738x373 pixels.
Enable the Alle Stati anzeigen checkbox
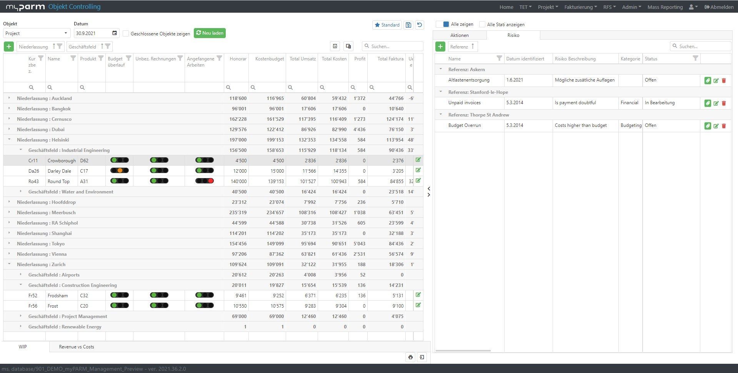click(482, 24)
